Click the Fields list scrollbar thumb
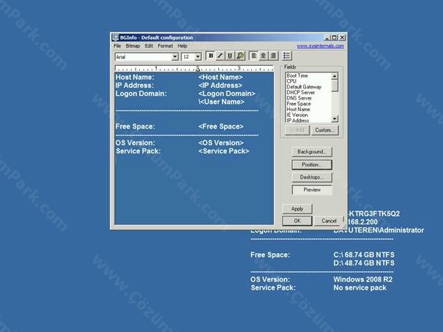The height and width of the screenshot is (332, 443). click(x=335, y=86)
